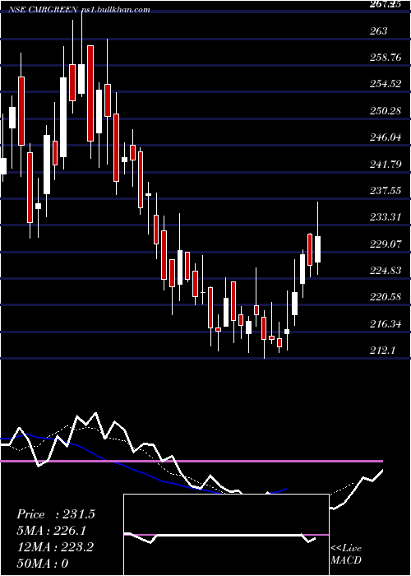The height and width of the screenshot is (576, 411).
Task: Click the Price : 231.5 readout
Action: coord(56,514)
